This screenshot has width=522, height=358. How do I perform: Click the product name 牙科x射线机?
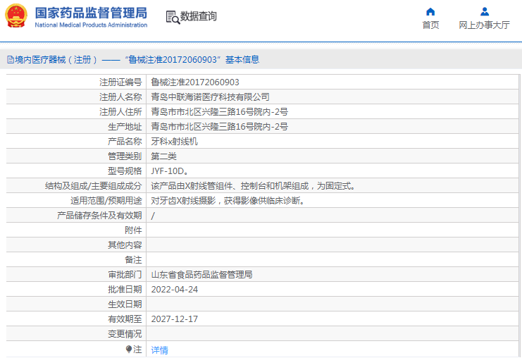(x=175, y=141)
